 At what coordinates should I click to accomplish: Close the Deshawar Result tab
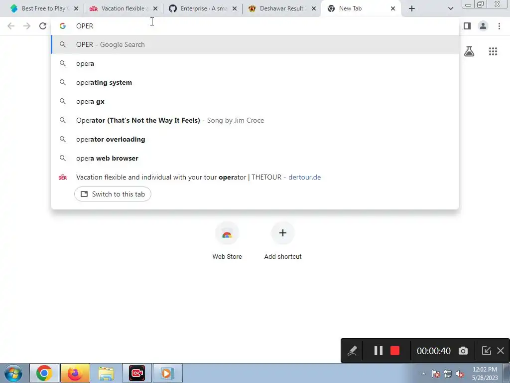pos(314,8)
